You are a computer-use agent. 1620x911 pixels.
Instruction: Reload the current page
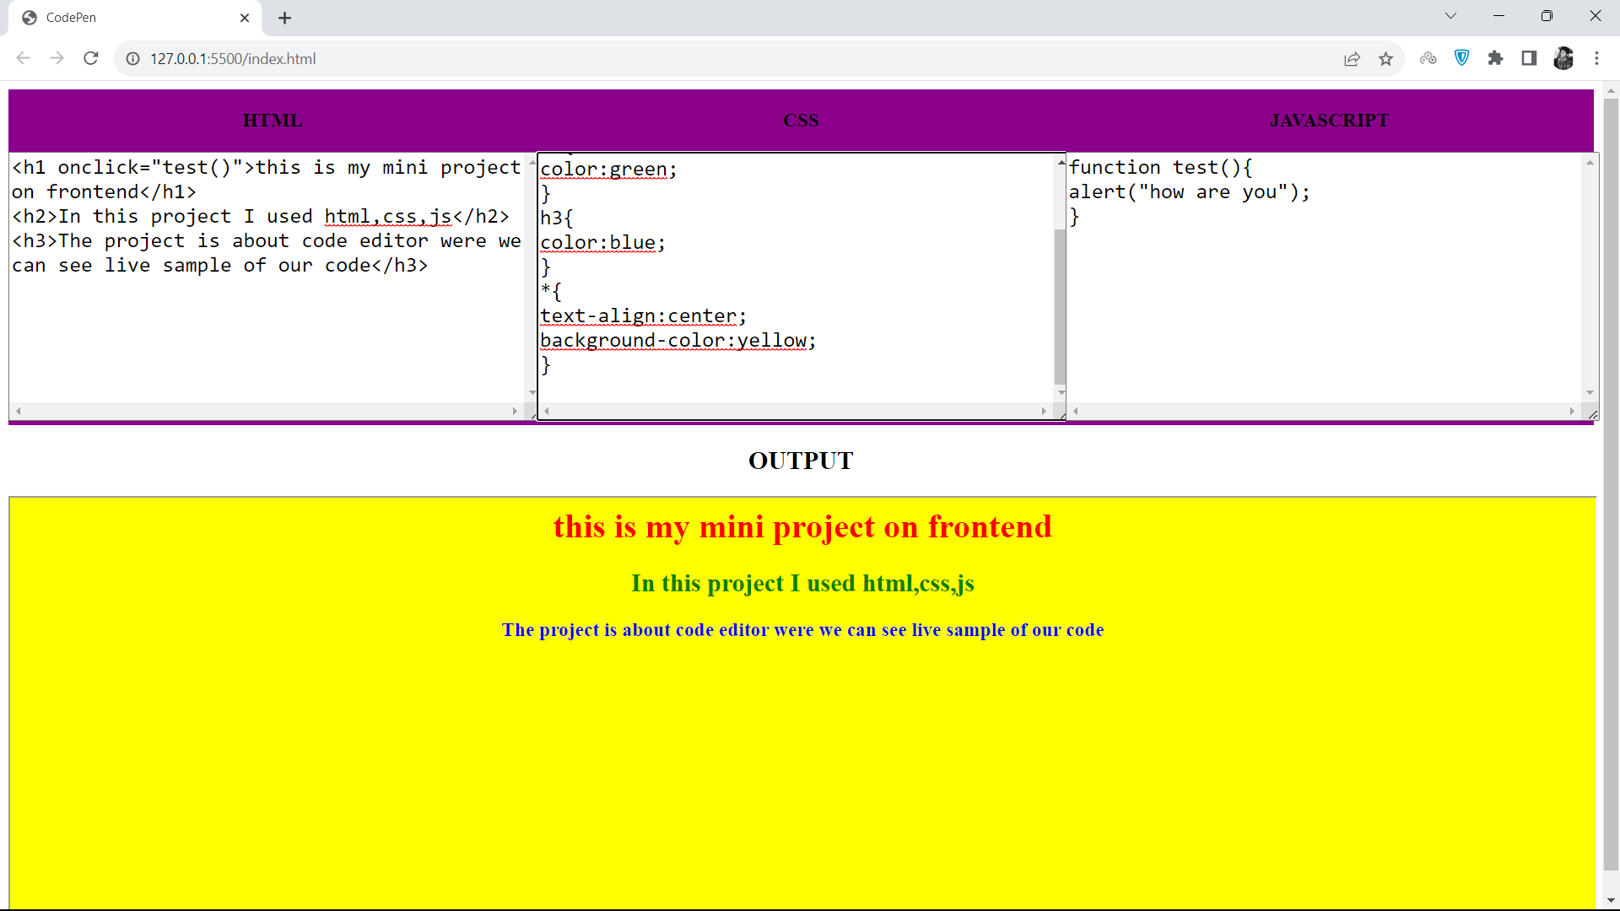point(90,58)
